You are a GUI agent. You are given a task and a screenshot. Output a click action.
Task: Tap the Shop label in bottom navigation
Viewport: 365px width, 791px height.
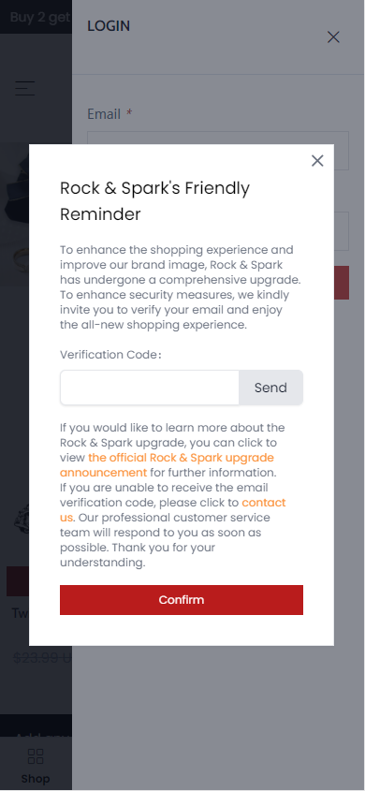(36, 779)
